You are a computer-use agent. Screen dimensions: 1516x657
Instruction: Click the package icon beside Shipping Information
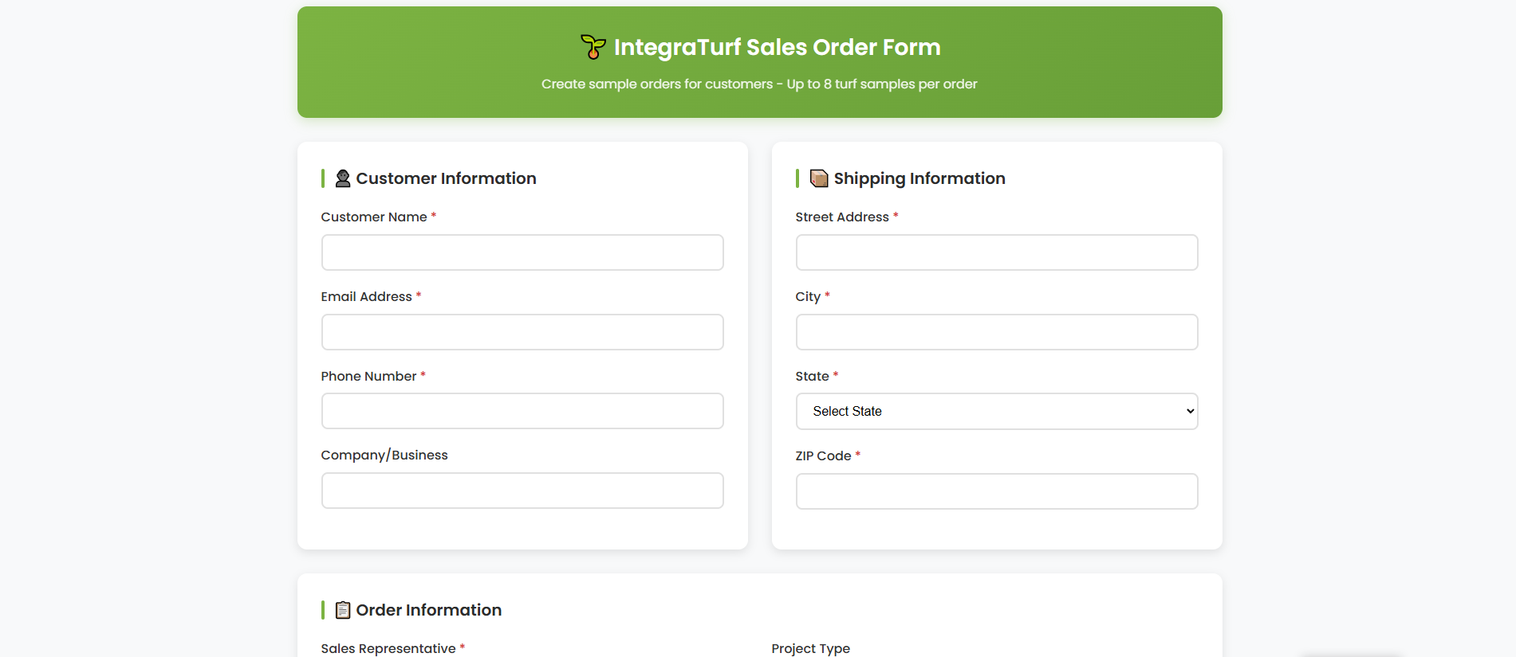818,178
